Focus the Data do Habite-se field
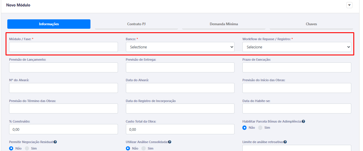 coord(297,108)
